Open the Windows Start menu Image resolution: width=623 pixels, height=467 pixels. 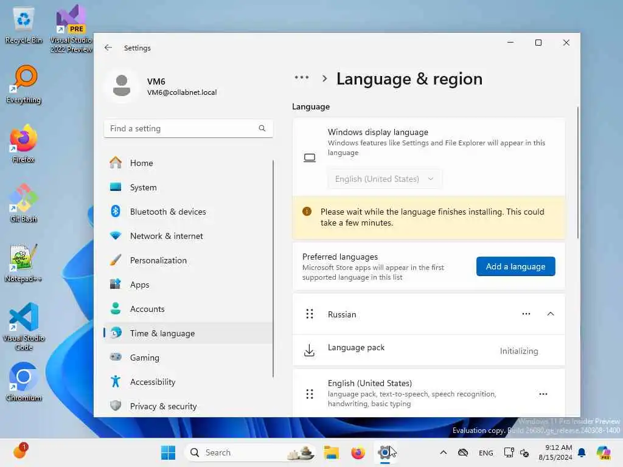click(x=168, y=452)
